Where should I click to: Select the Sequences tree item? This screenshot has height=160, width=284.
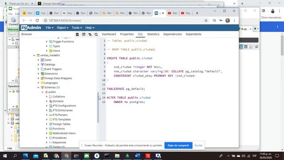[x=59, y=142]
